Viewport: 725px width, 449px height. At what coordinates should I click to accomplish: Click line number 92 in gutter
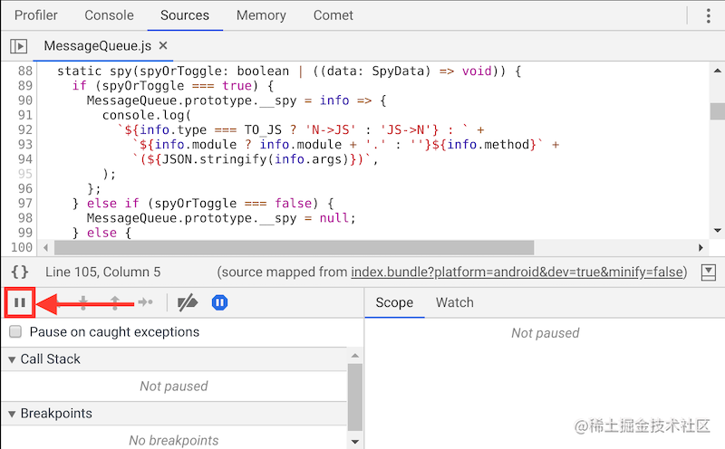click(x=25, y=129)
